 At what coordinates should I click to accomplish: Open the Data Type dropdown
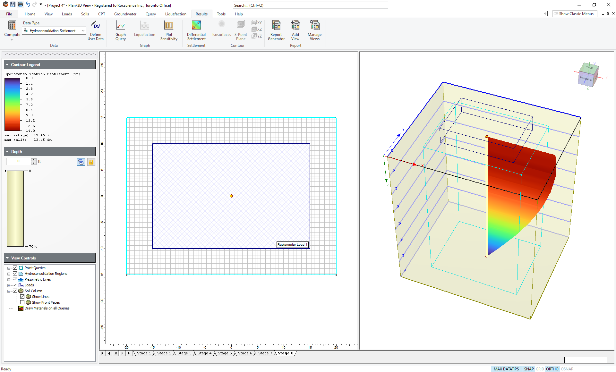point(83,31)
